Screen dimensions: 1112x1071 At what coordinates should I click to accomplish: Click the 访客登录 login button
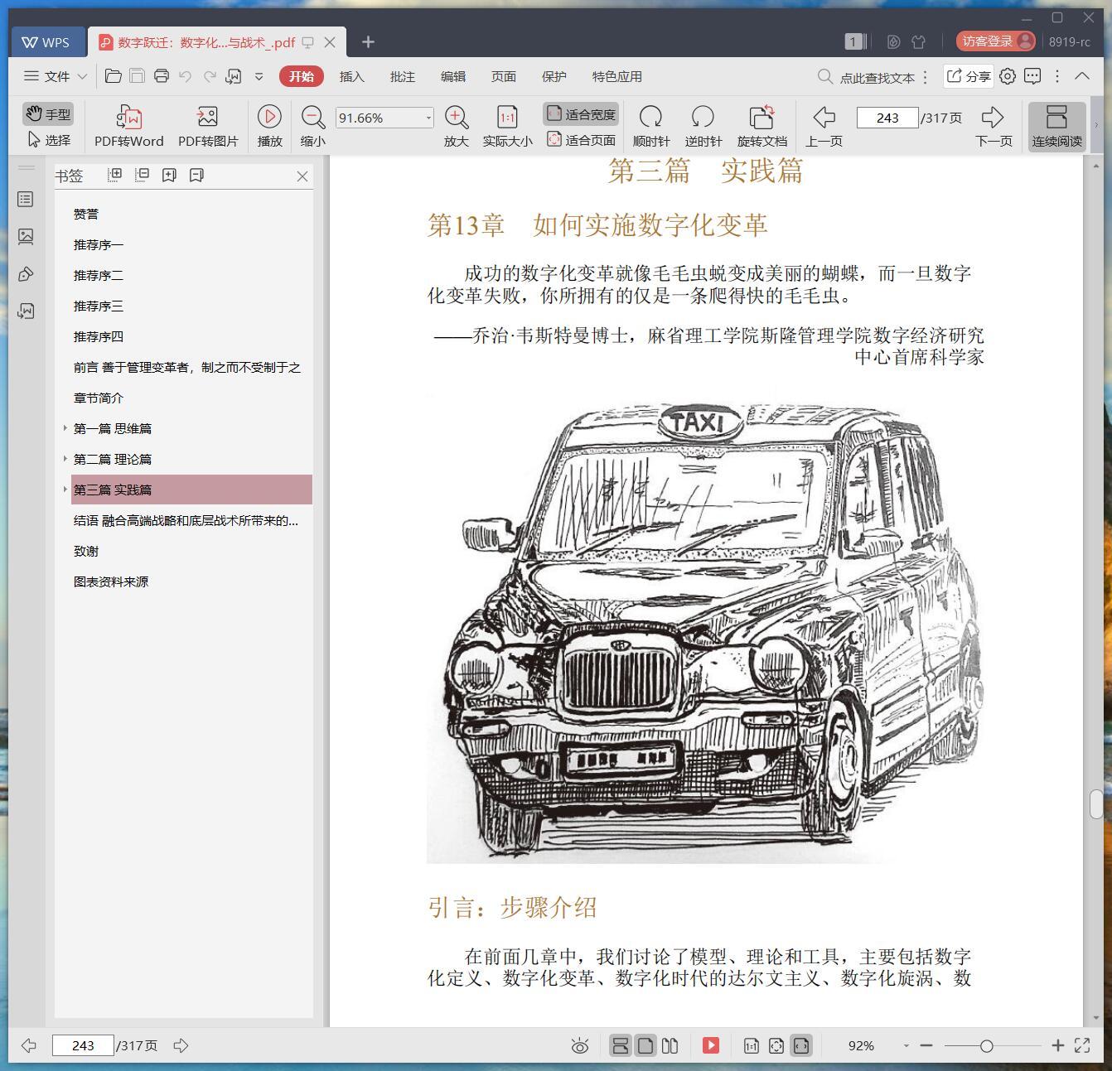(995, 41)
